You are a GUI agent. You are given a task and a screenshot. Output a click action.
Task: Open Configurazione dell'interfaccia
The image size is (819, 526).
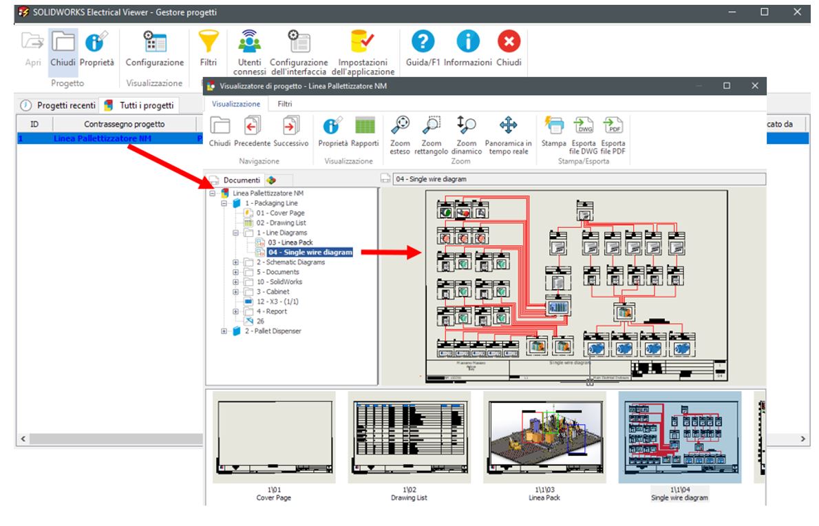(299, 52)
